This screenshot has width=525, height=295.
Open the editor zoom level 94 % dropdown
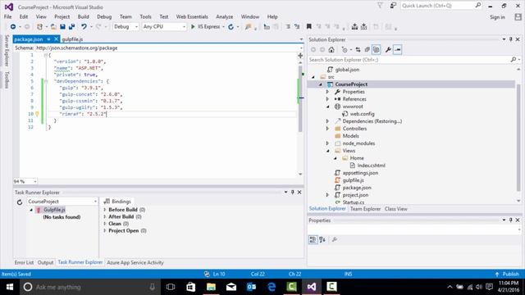[x=25, y=181]
